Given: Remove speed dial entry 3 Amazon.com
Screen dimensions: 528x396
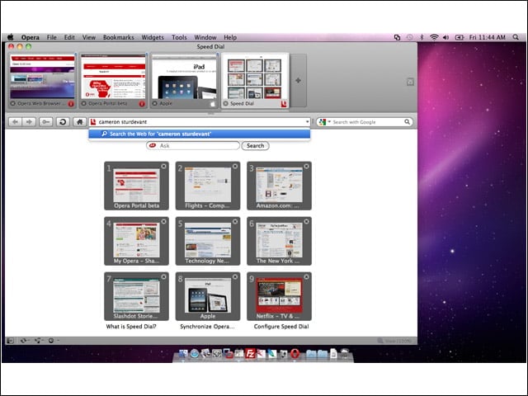Looking at the screenshot, I should pyautogui.click(x=306, y=167).
